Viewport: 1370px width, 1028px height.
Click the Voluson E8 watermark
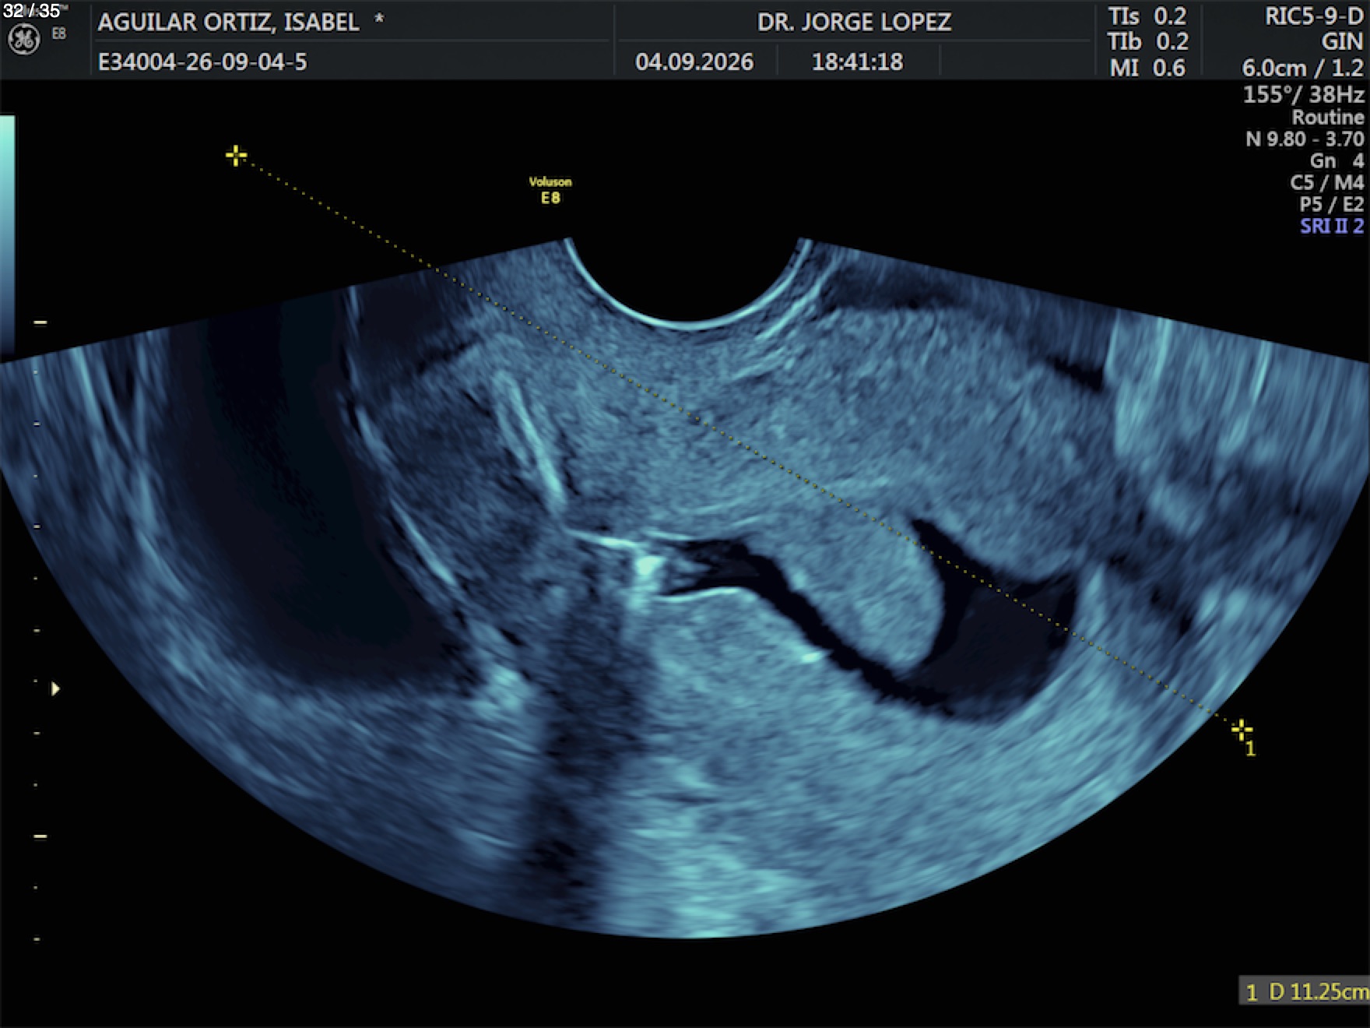click(550, 190)
